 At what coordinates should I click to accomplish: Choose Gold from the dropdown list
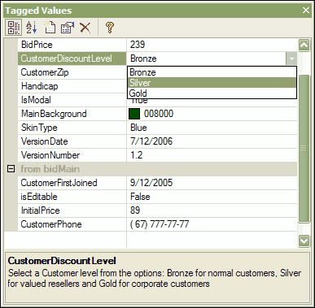coord(212,93)
